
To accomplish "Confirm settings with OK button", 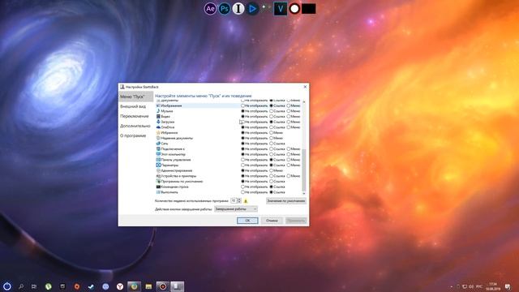I will [x=247, y=221].
